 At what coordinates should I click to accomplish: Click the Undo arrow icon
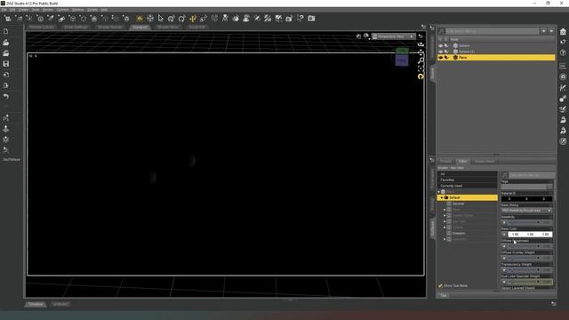6,97
